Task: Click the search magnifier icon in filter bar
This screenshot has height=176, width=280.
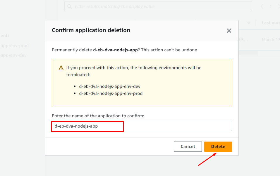Action: click(x=70, y=6)
